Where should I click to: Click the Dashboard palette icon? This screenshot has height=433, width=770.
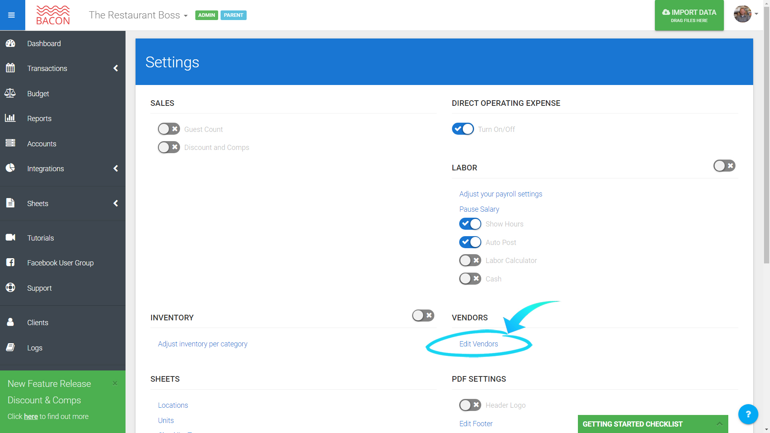click(10, 43)
